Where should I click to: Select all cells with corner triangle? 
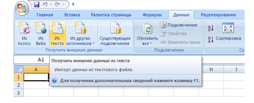pyautogui.click(x=19, y=69)
